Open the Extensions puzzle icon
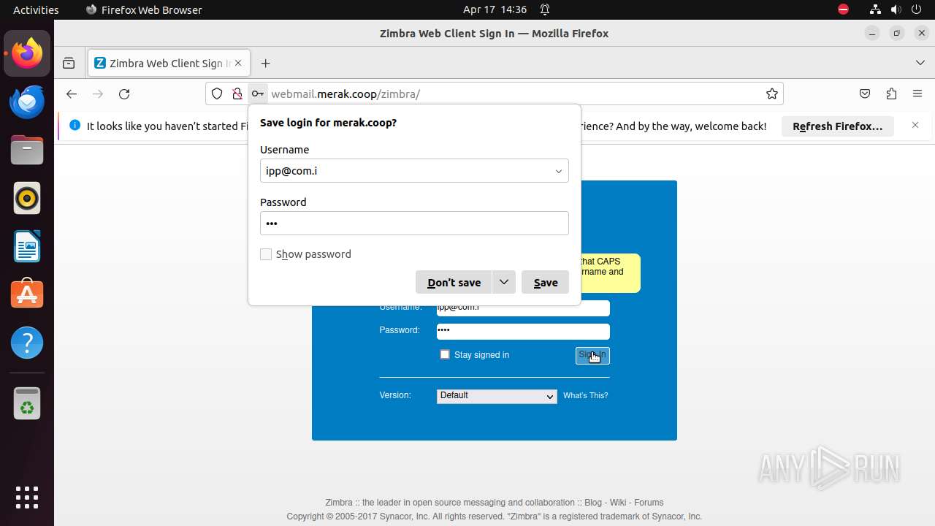The image size is (935, 526). point(891,94)
